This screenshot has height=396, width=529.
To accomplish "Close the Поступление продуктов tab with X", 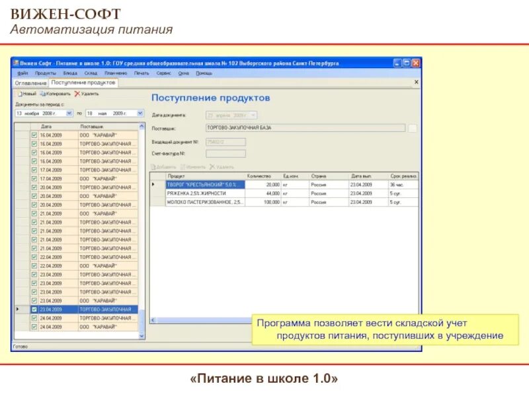I will point(417,82).
